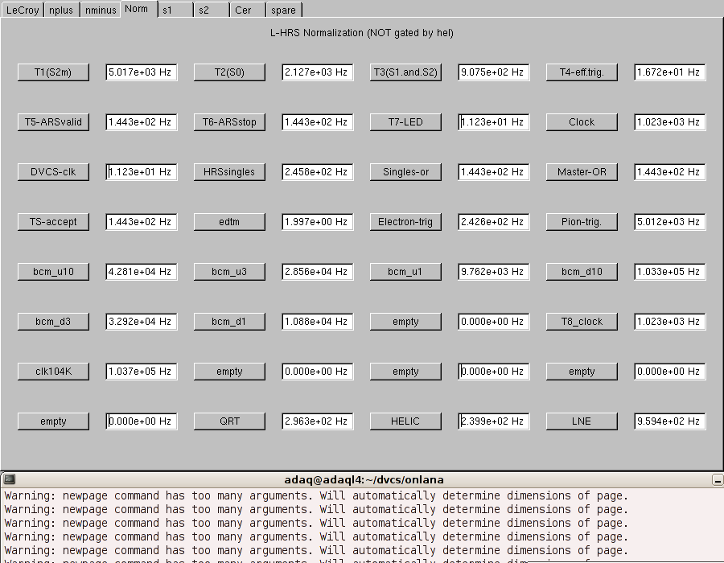Click the T1(S2m) rate field 5.017e+03 Hz
Screen dimensions: 724x563
(x=142, y=72)
